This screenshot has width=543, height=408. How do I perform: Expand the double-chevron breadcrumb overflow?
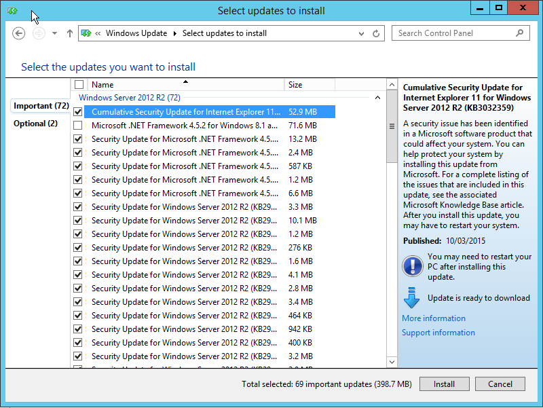(98, 33)
